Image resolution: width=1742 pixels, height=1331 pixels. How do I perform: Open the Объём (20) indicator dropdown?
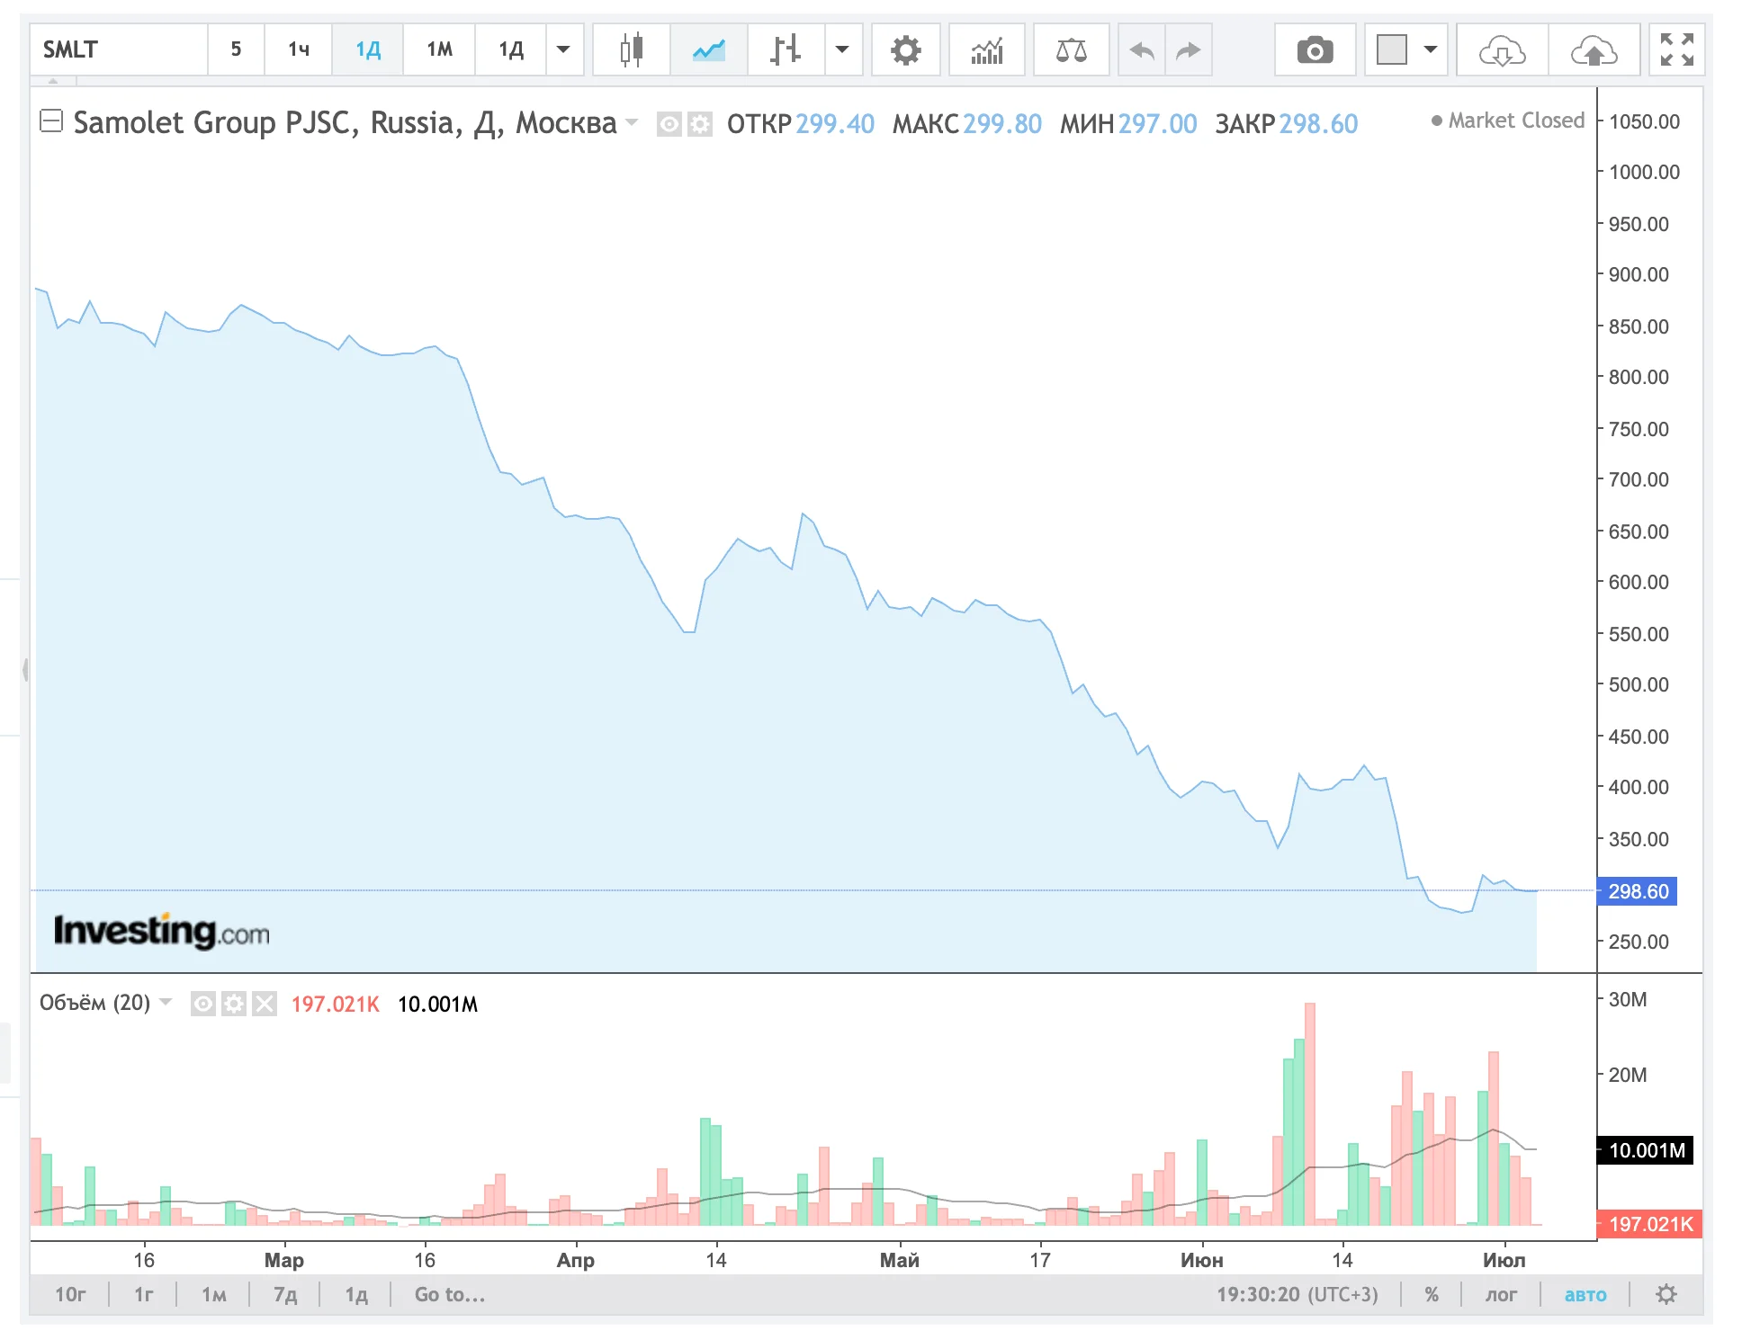166,1002
